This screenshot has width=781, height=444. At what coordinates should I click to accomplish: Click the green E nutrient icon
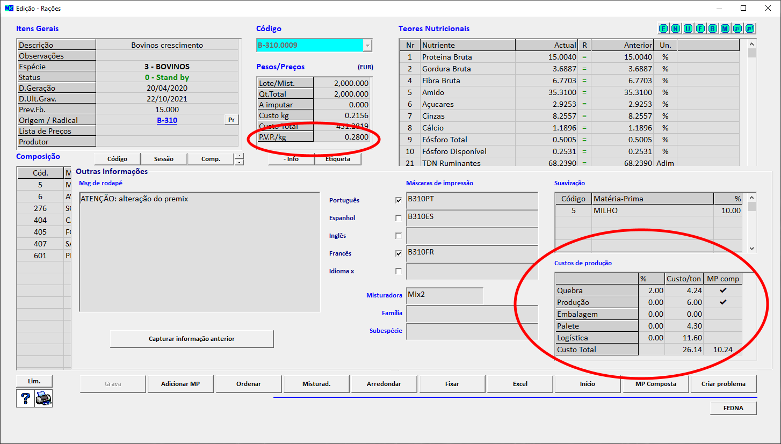pyautogui.click(x=663, y=28)
